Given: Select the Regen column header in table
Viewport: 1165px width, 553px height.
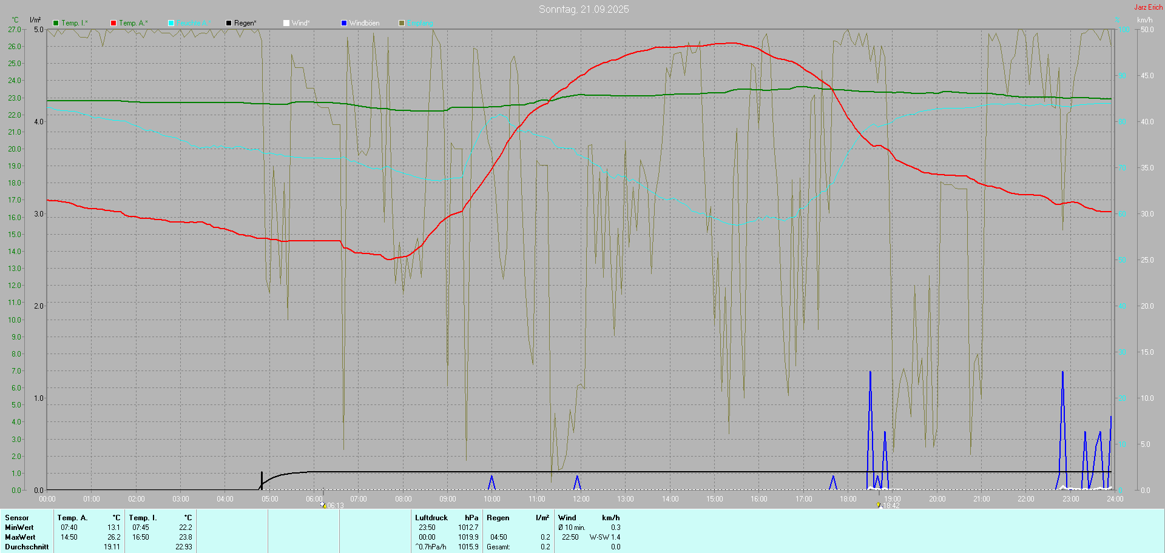Looking at the screenshot, I should [498, 518].
